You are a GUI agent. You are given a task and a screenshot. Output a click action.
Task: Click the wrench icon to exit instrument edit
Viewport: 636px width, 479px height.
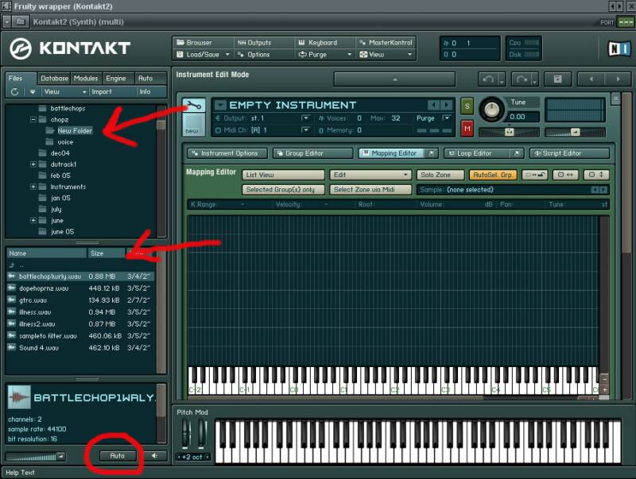(194, 106)
